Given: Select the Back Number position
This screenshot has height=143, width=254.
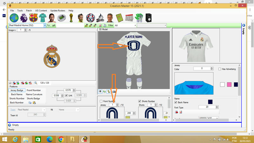Looking at the screenshot, I should pyautogui.click(x=17, y=103).
